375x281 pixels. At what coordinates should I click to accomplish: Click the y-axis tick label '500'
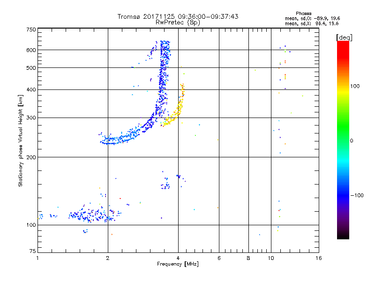click(31, 68)
